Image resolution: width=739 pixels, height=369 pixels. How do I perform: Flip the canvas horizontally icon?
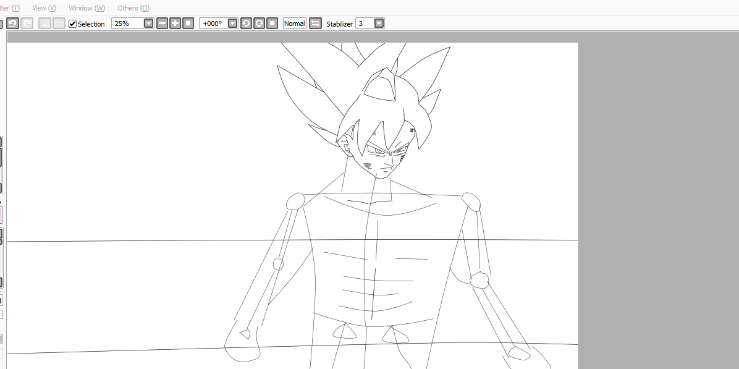point(315,23)
